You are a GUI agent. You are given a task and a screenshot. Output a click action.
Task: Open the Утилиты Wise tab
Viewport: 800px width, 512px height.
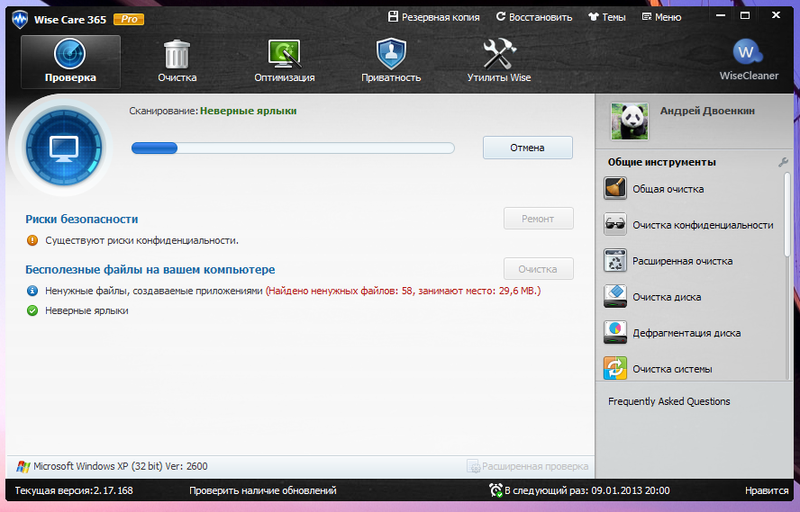[x=499, y=62]
